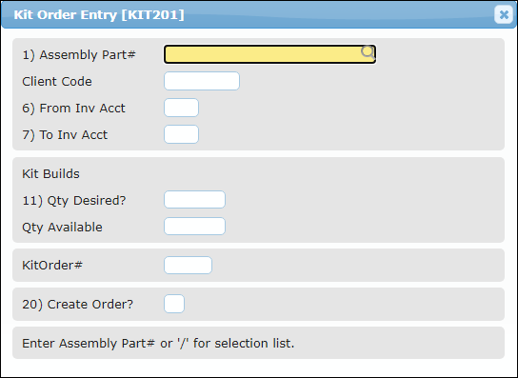The image size is (518, 378).
Task: Click the '7) To Inv Acct' label
Action: [x=65, y=135]
